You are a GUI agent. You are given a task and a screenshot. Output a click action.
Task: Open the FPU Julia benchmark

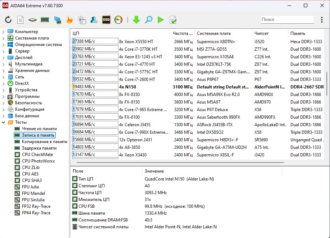pyautogui.click(x=30, y=187)
